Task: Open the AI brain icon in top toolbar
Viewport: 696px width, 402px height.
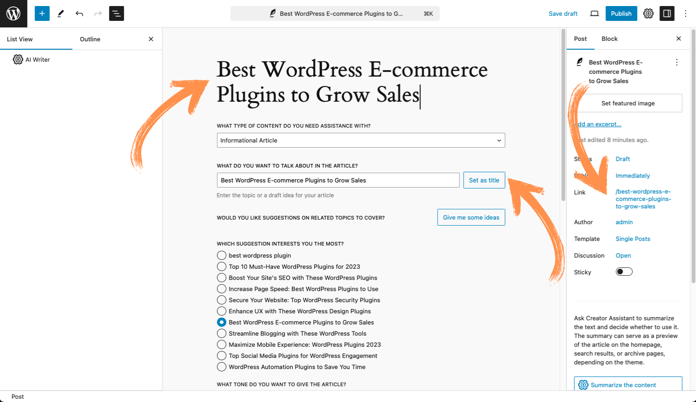Action: click(x=648, y=13)
